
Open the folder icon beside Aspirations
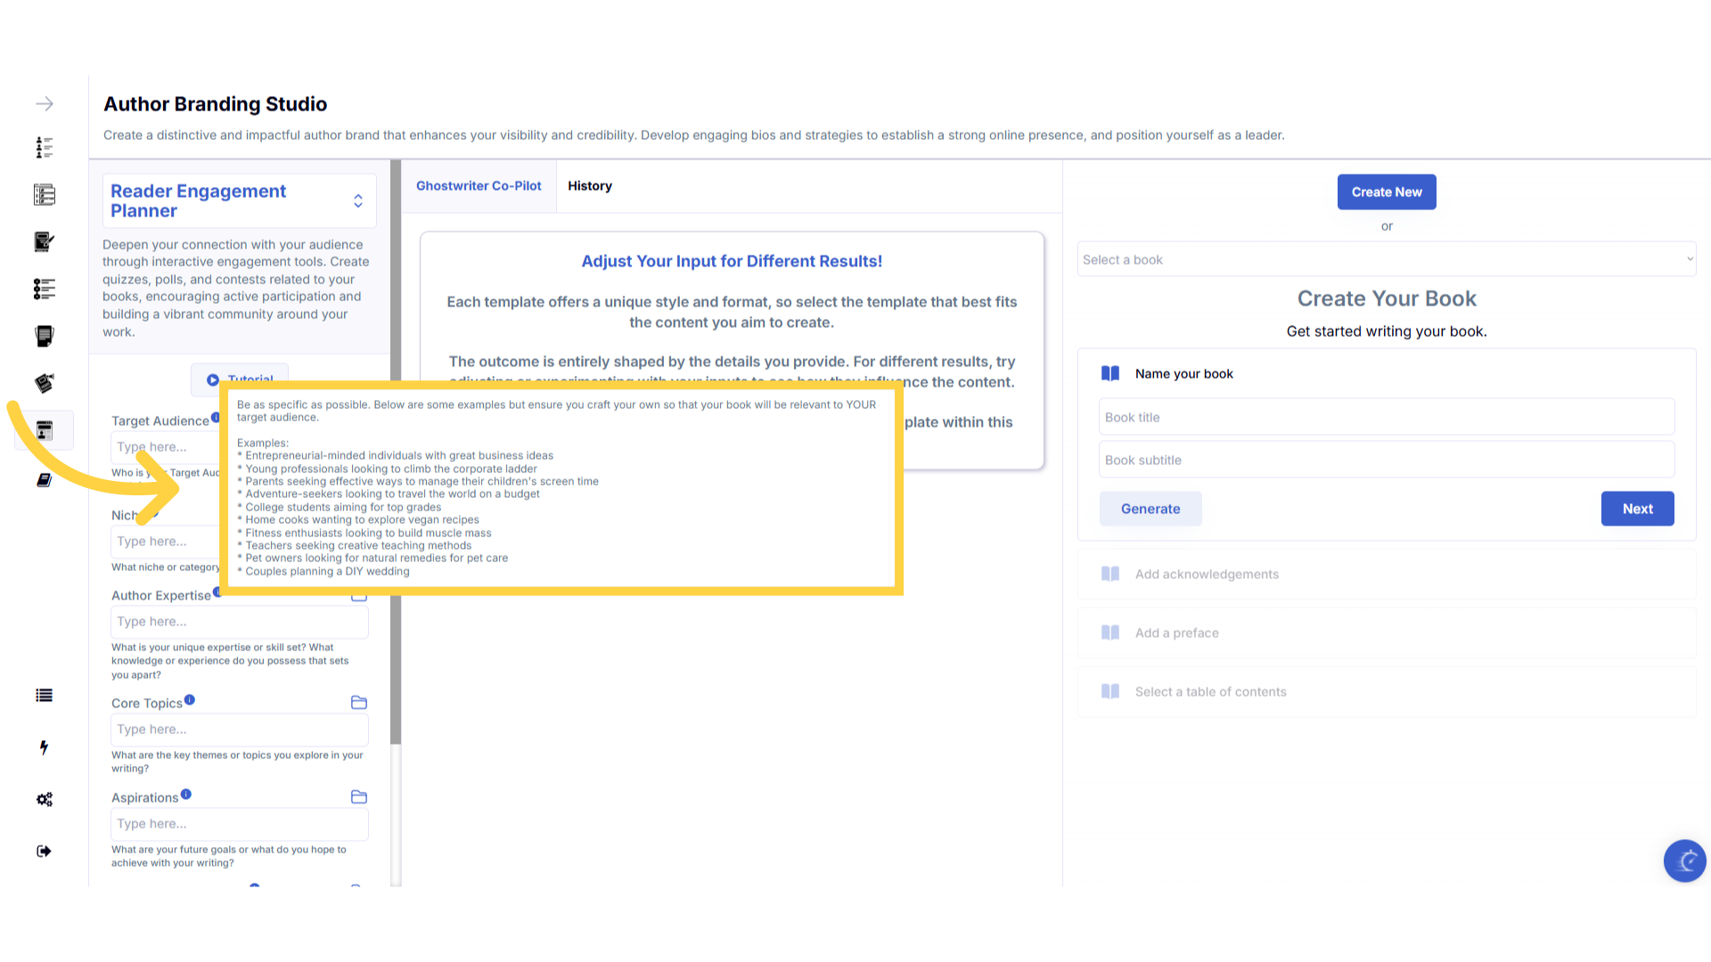[x=359, y=797]
